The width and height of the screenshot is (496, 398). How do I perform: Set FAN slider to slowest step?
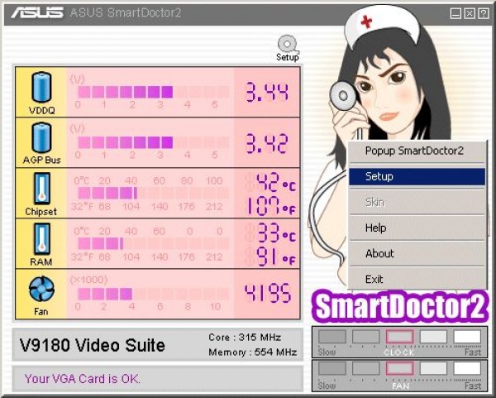(x=332, y=368)
